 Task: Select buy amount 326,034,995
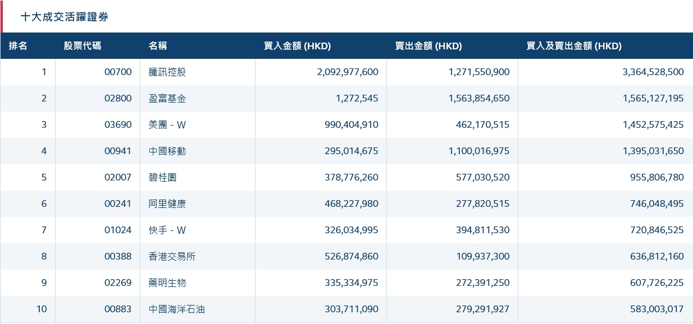coord(352,230)
